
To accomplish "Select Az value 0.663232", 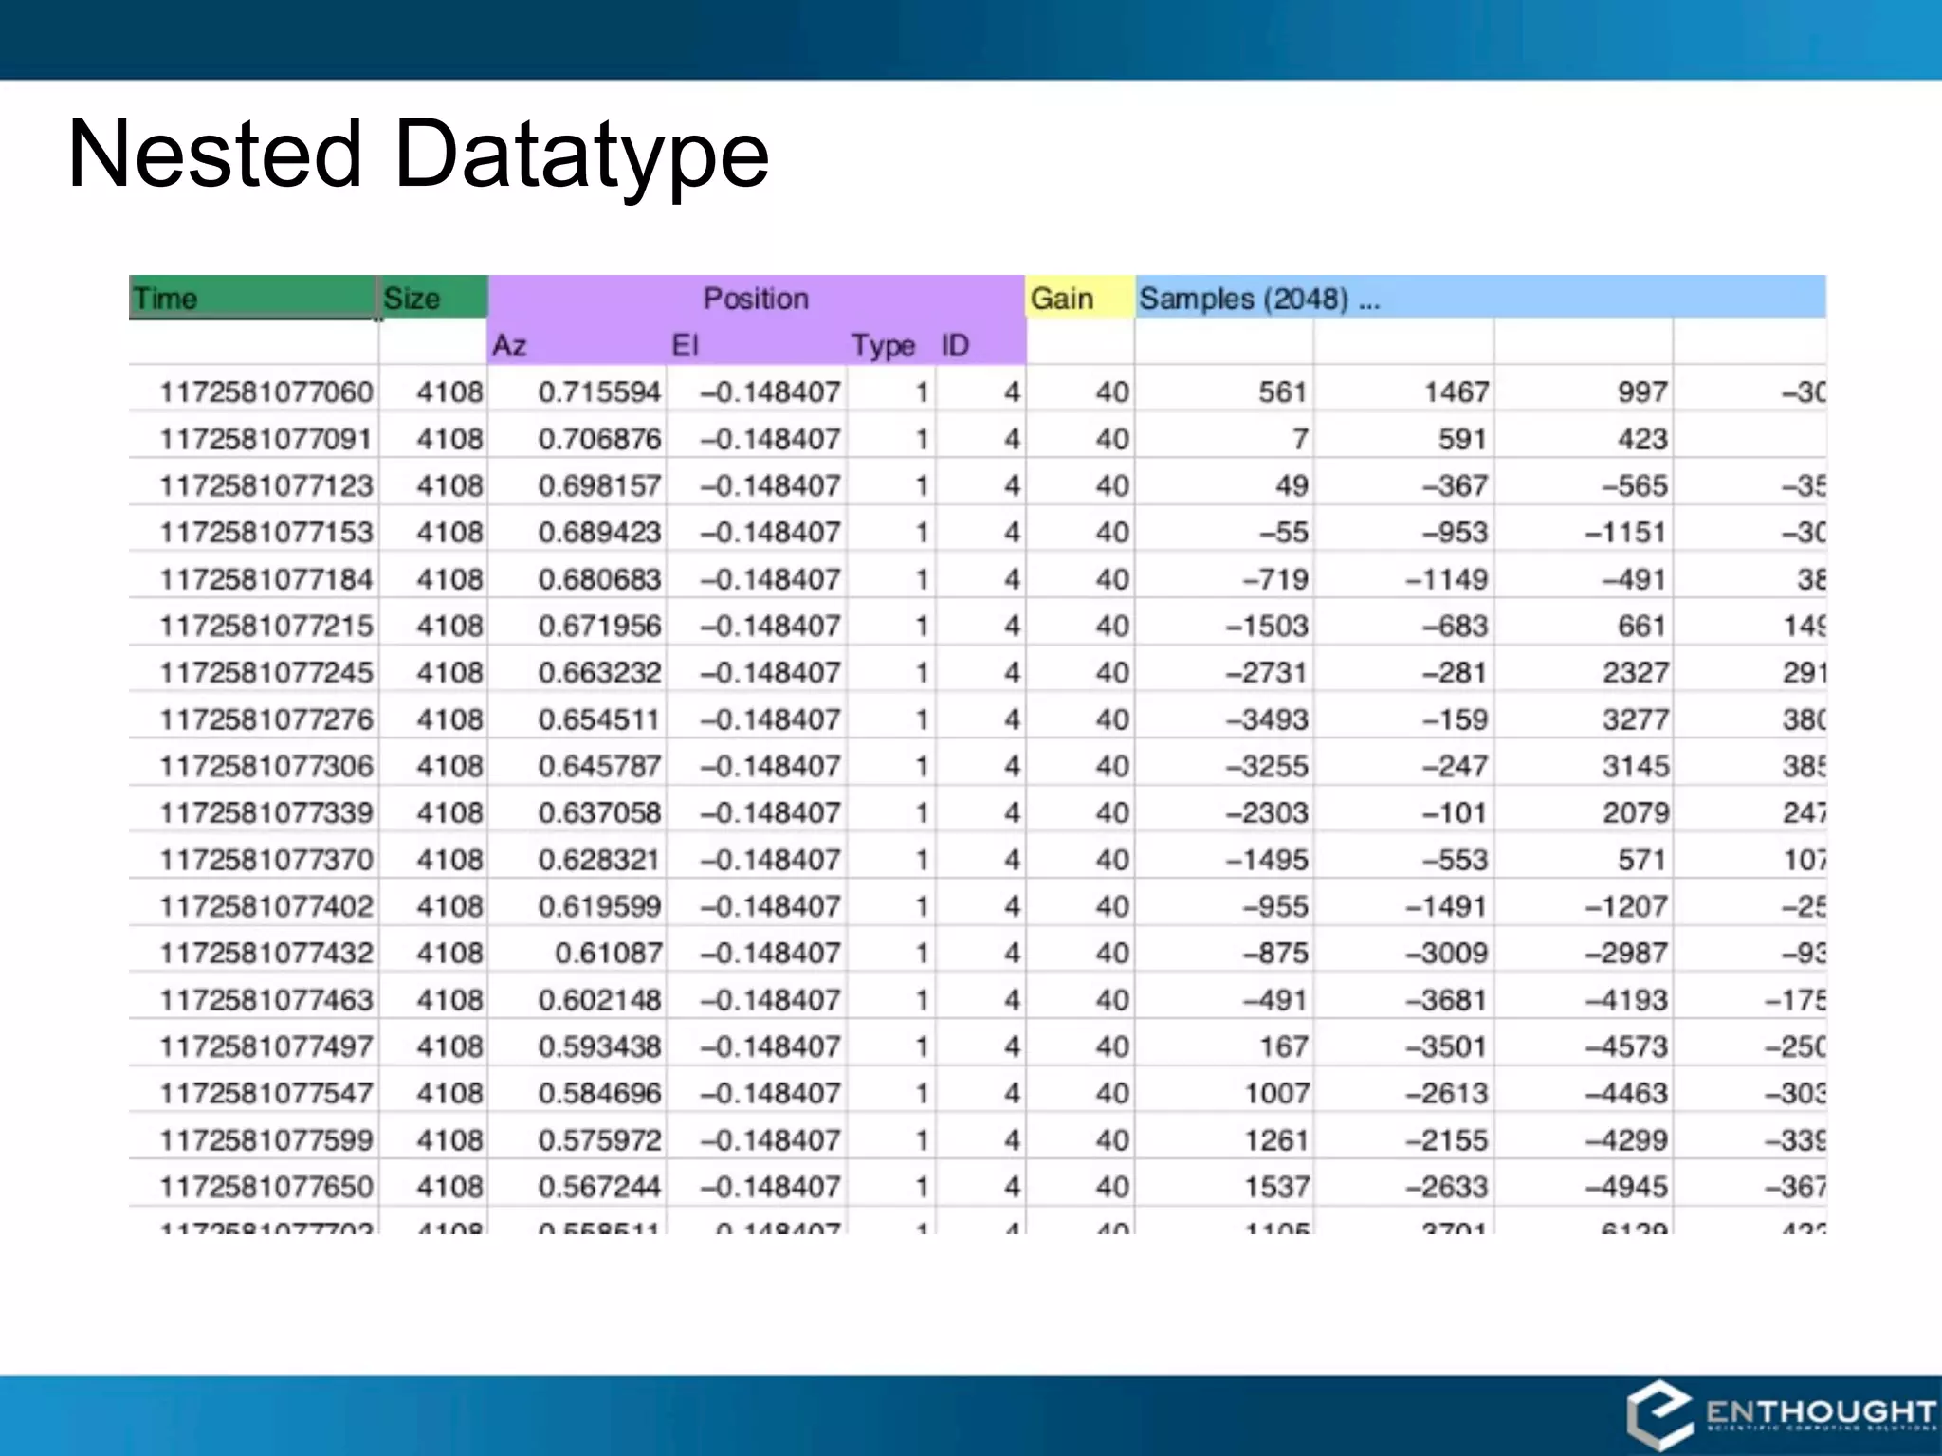I will coord(599,672).
